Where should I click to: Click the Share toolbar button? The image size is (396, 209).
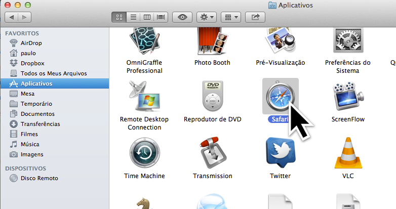255,17
